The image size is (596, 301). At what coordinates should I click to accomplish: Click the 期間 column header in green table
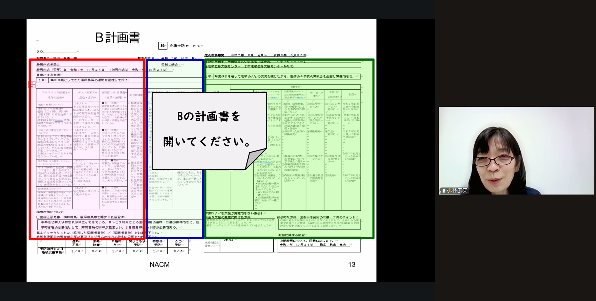tap(351, 95)
